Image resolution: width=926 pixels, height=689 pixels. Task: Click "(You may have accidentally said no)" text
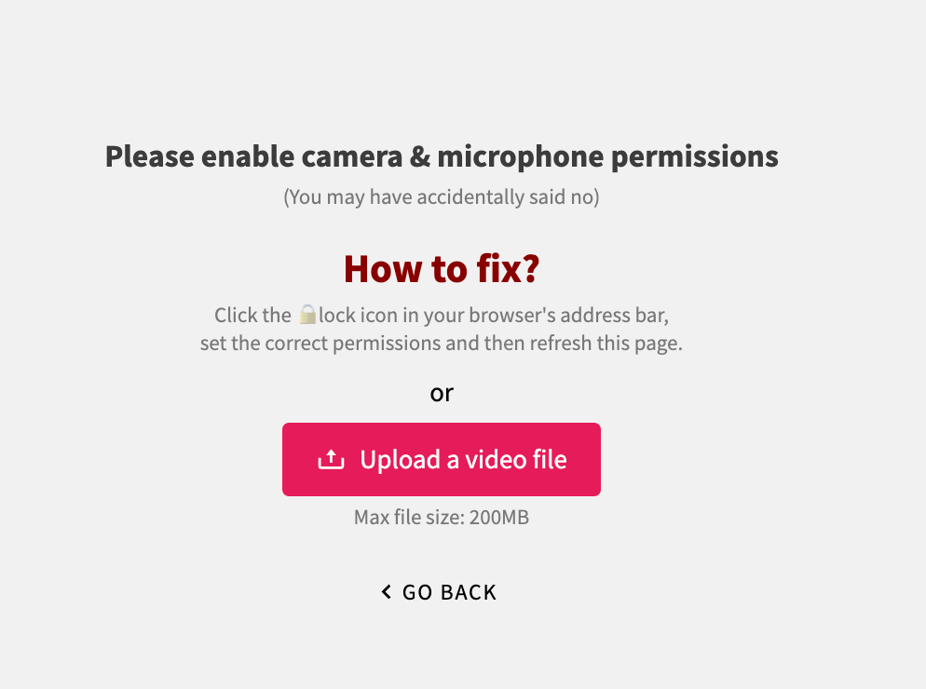coord(442,197)
